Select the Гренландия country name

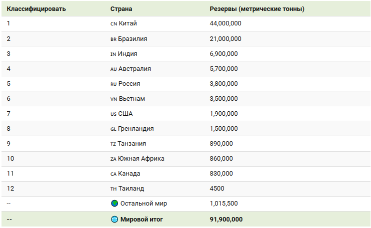(x=135, y=129)
